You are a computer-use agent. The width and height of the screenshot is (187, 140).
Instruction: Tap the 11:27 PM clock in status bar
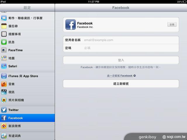(93, 2)
